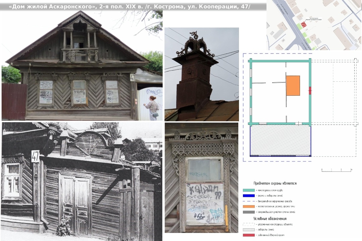Click the legend label «конструкции стен сруба»

coord(270,190)
